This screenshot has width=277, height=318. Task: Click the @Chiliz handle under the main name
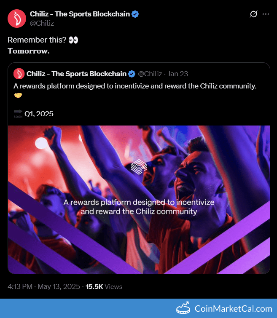(42, 23)
